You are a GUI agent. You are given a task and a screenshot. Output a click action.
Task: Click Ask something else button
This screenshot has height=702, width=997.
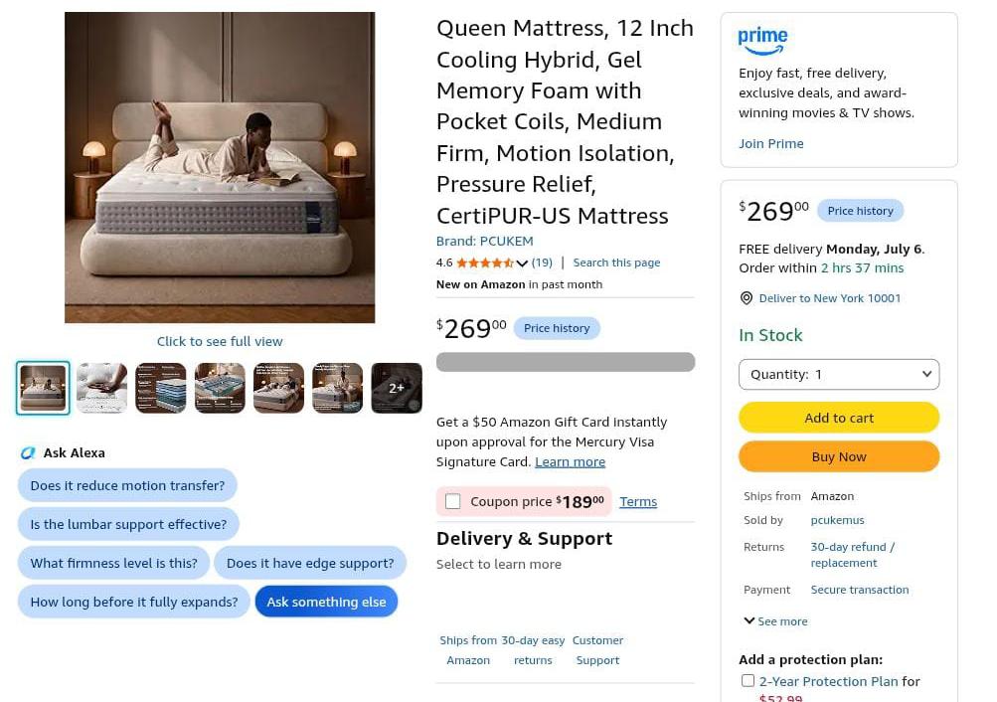(326, 602)
